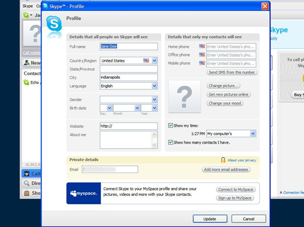
Task: Click the Directory magnifier icon in main window
Action: (27, 183)
